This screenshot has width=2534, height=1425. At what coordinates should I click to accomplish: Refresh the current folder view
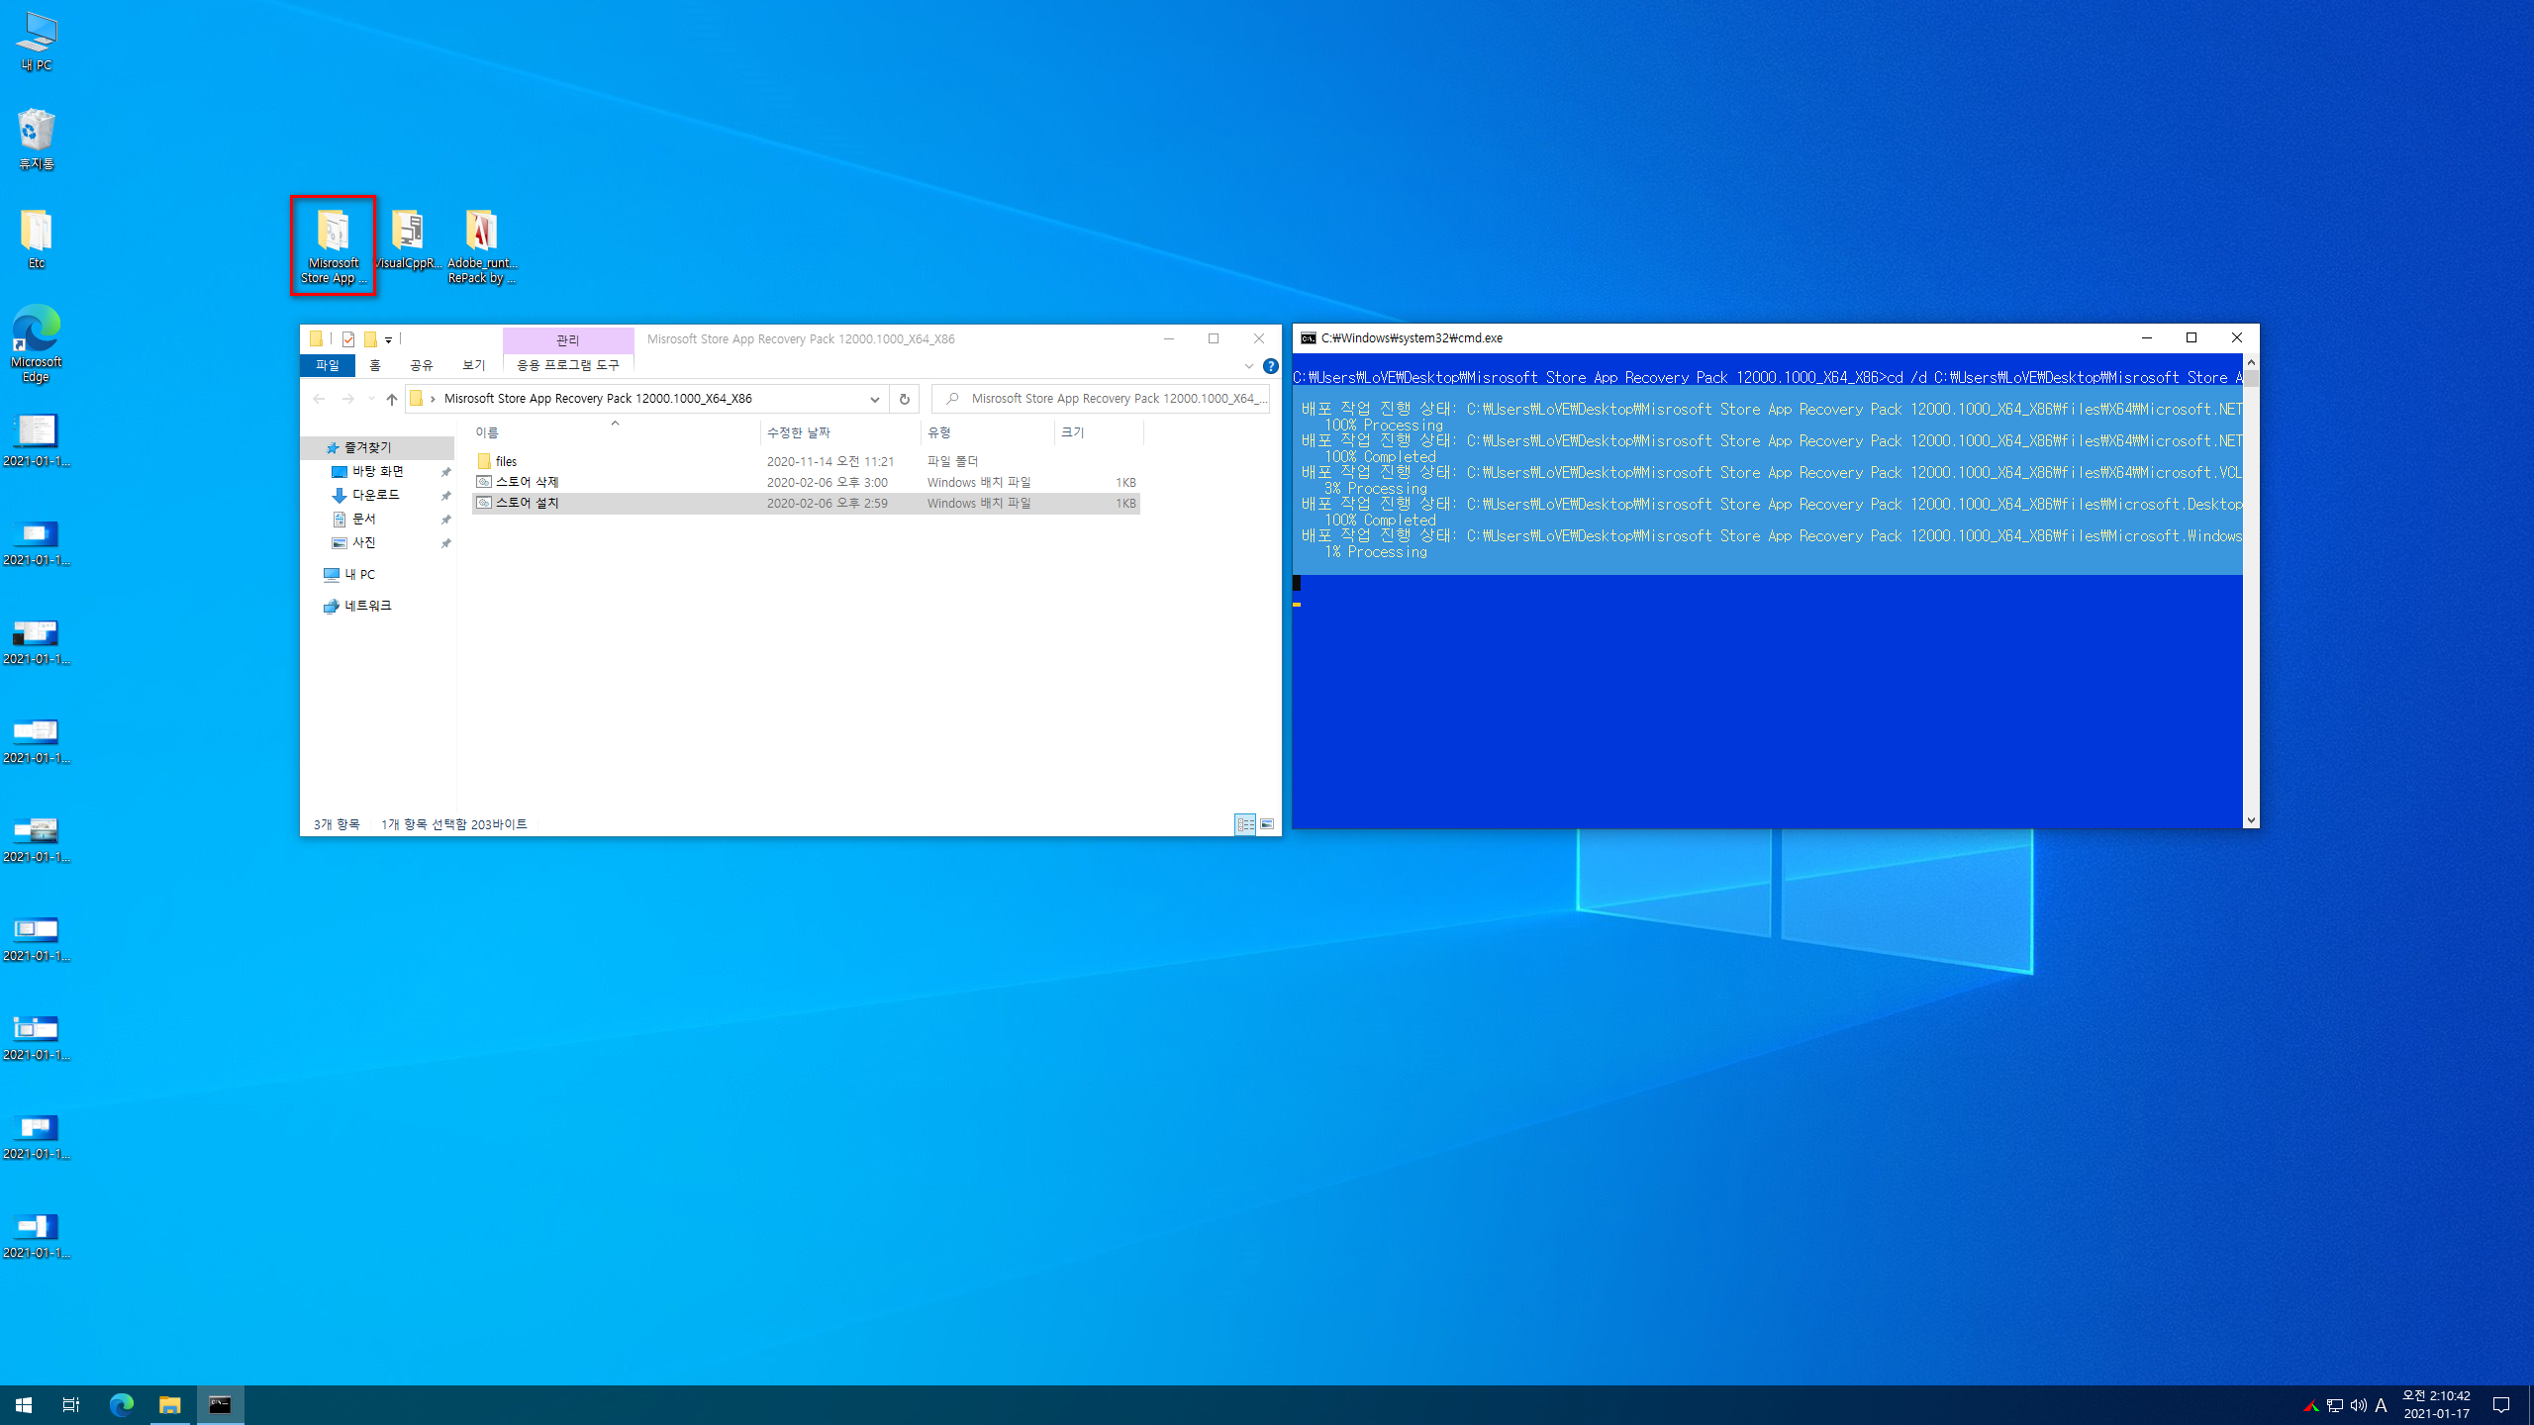pyautogui.click(x=904, y=399)
